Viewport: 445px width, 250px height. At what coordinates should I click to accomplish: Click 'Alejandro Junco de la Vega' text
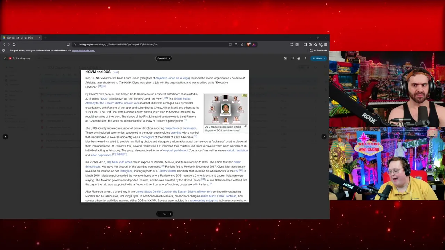pos(172,78)
